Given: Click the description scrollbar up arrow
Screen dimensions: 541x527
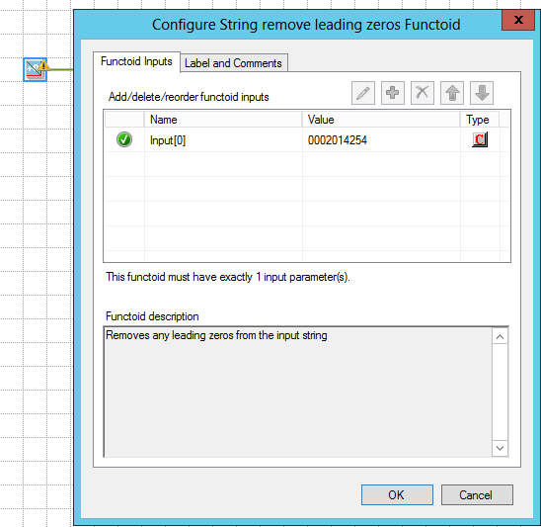Looking at the screenshot, I should point(500,336).
